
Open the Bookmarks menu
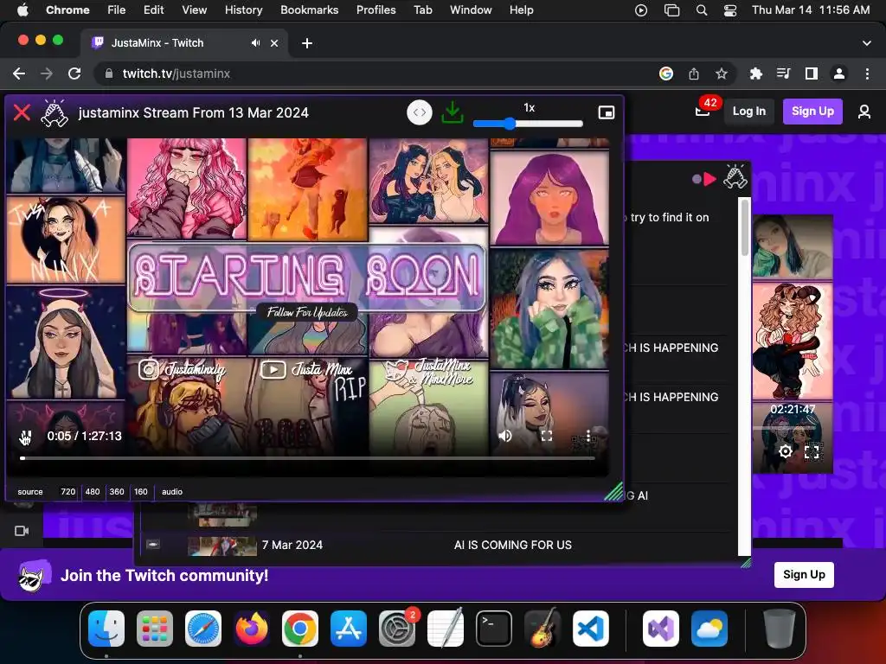[309, 10]
